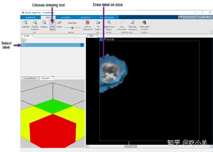
Task: Open the SEGMENTER ribbon tab
Action: (30, 17)
